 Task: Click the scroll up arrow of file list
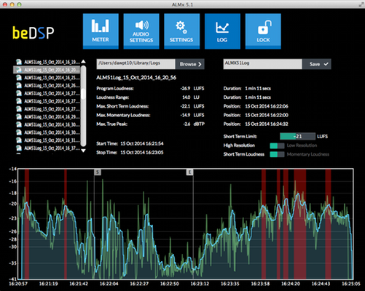(83, 61)
